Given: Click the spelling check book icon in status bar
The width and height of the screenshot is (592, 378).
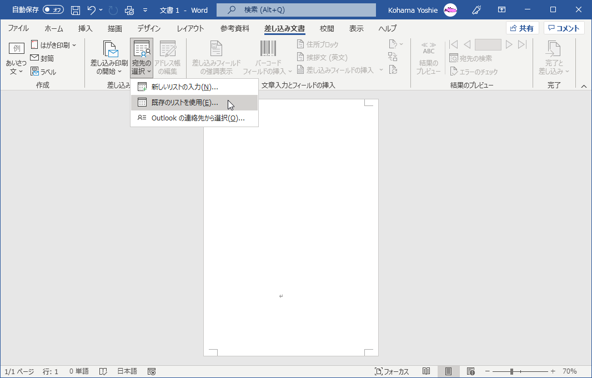Looking at the screenshot, I should 103,371.
